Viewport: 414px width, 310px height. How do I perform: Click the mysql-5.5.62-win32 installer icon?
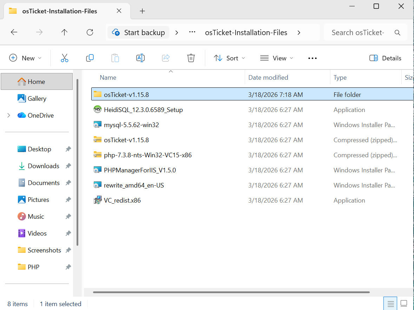point(97,125)
